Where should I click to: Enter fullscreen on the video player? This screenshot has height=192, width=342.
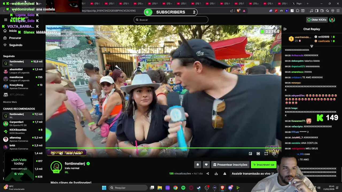pos(266,154)
